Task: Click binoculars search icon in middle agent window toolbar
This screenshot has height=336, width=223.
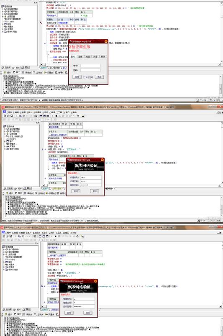Action: pyautogui.click(x=83, y=116)
